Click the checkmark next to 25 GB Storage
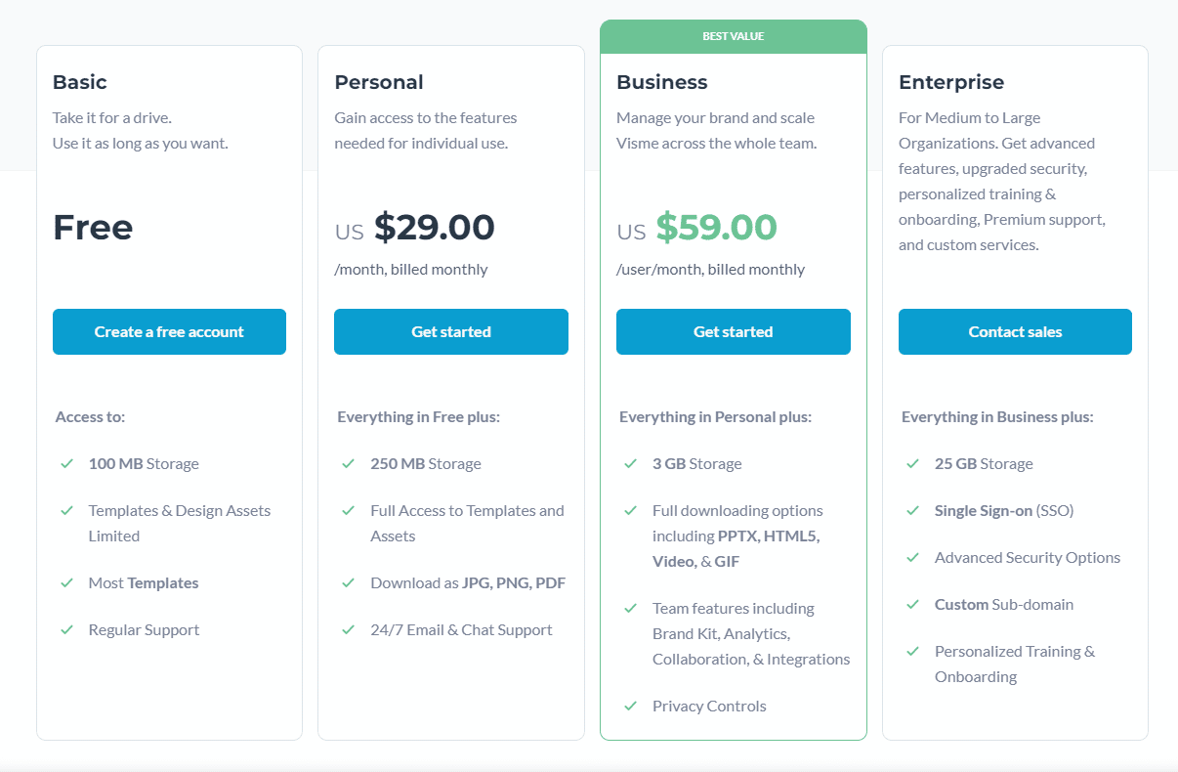This screenshot has width=1178, height=772. coord(912,463)
